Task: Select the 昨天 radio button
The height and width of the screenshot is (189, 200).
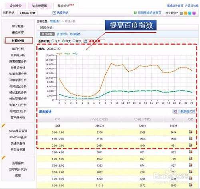Action: pyautogui.click(x=64, y=41)
